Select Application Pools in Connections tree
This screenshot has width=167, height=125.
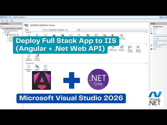pos(12,31)
